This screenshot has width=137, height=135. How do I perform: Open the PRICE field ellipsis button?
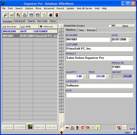[x=108, y=76]
